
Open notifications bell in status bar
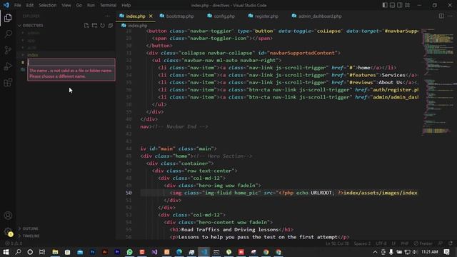451,243
